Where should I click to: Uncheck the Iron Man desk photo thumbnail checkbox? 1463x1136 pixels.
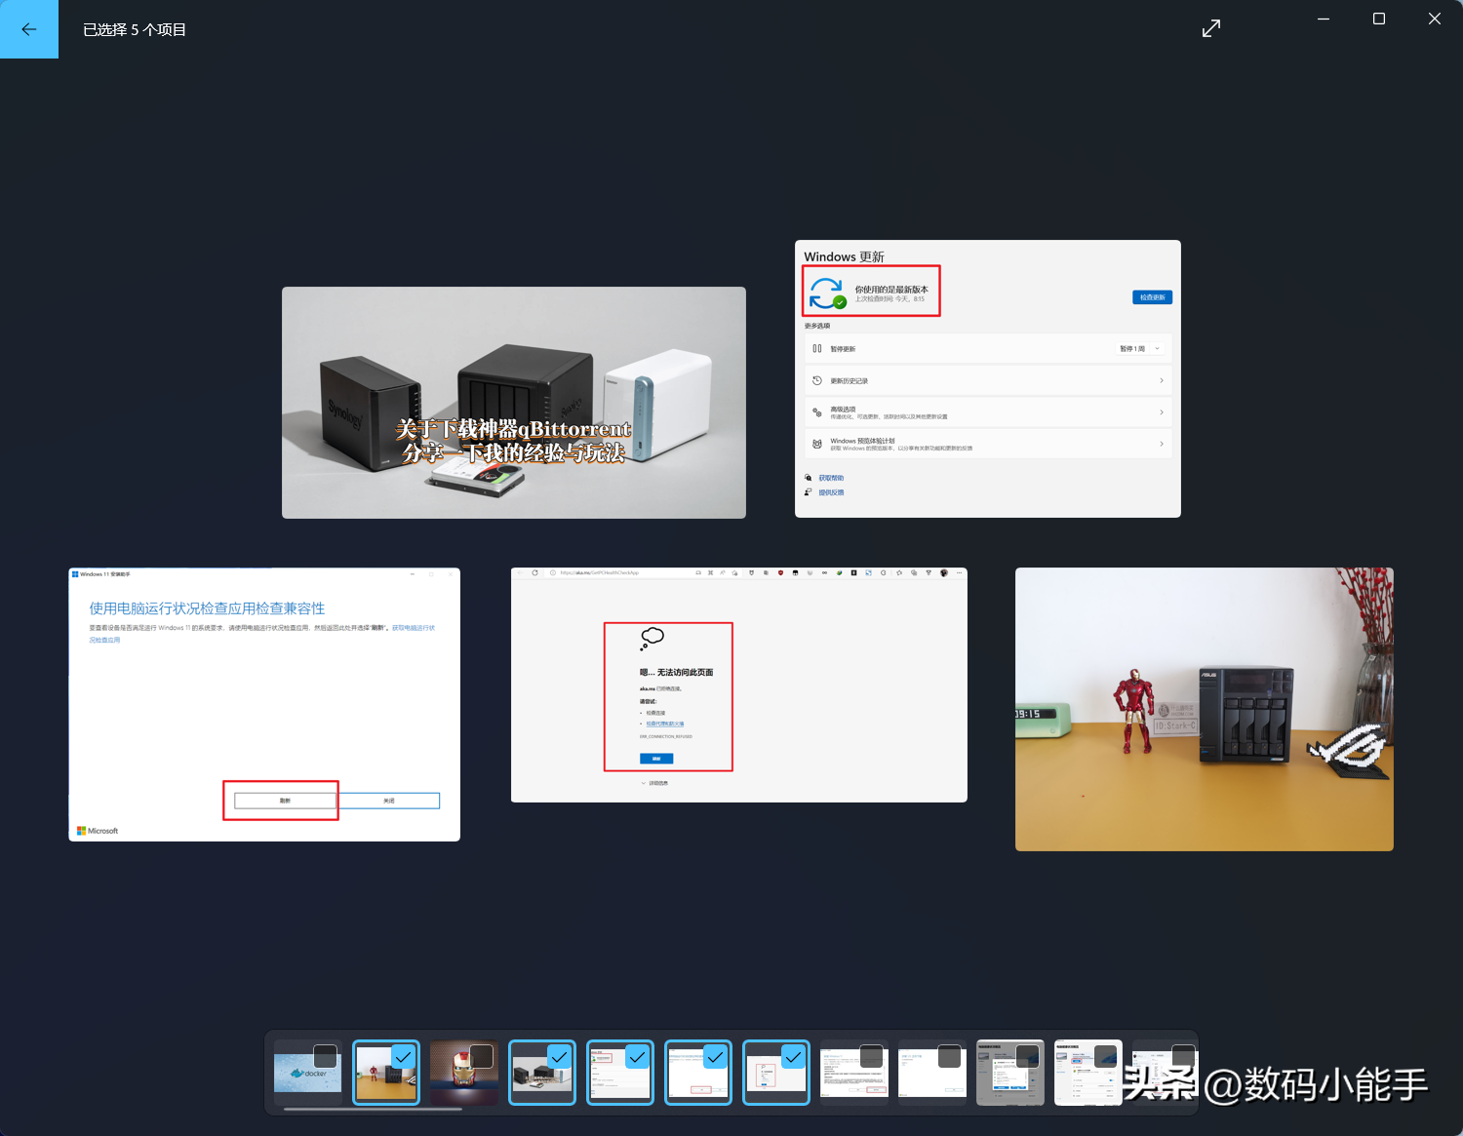point(403,1056)
